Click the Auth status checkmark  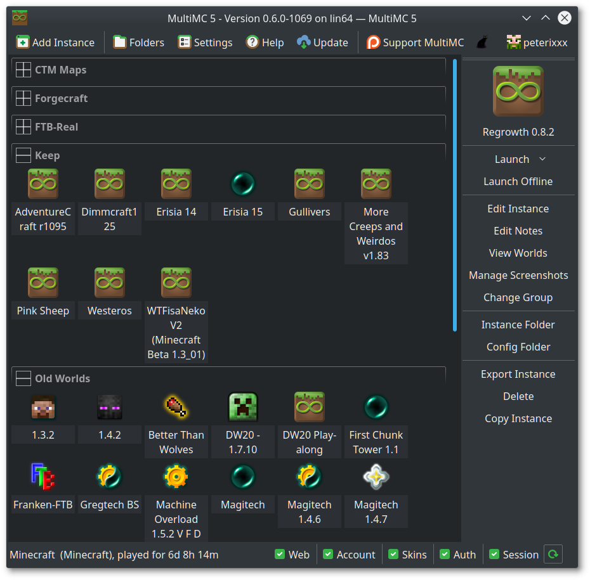[x=445, y=554]
